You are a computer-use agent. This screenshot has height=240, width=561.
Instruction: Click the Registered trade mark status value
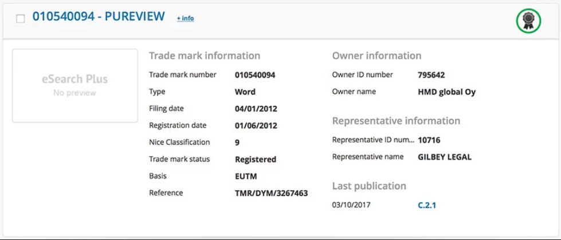[256, 160]
